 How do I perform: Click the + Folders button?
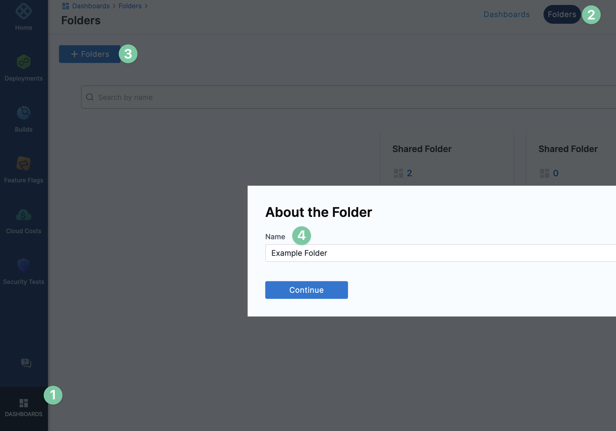(90, 54)
